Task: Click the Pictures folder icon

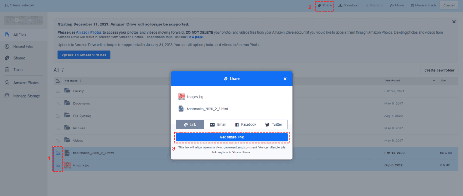Action: point(67,128)
